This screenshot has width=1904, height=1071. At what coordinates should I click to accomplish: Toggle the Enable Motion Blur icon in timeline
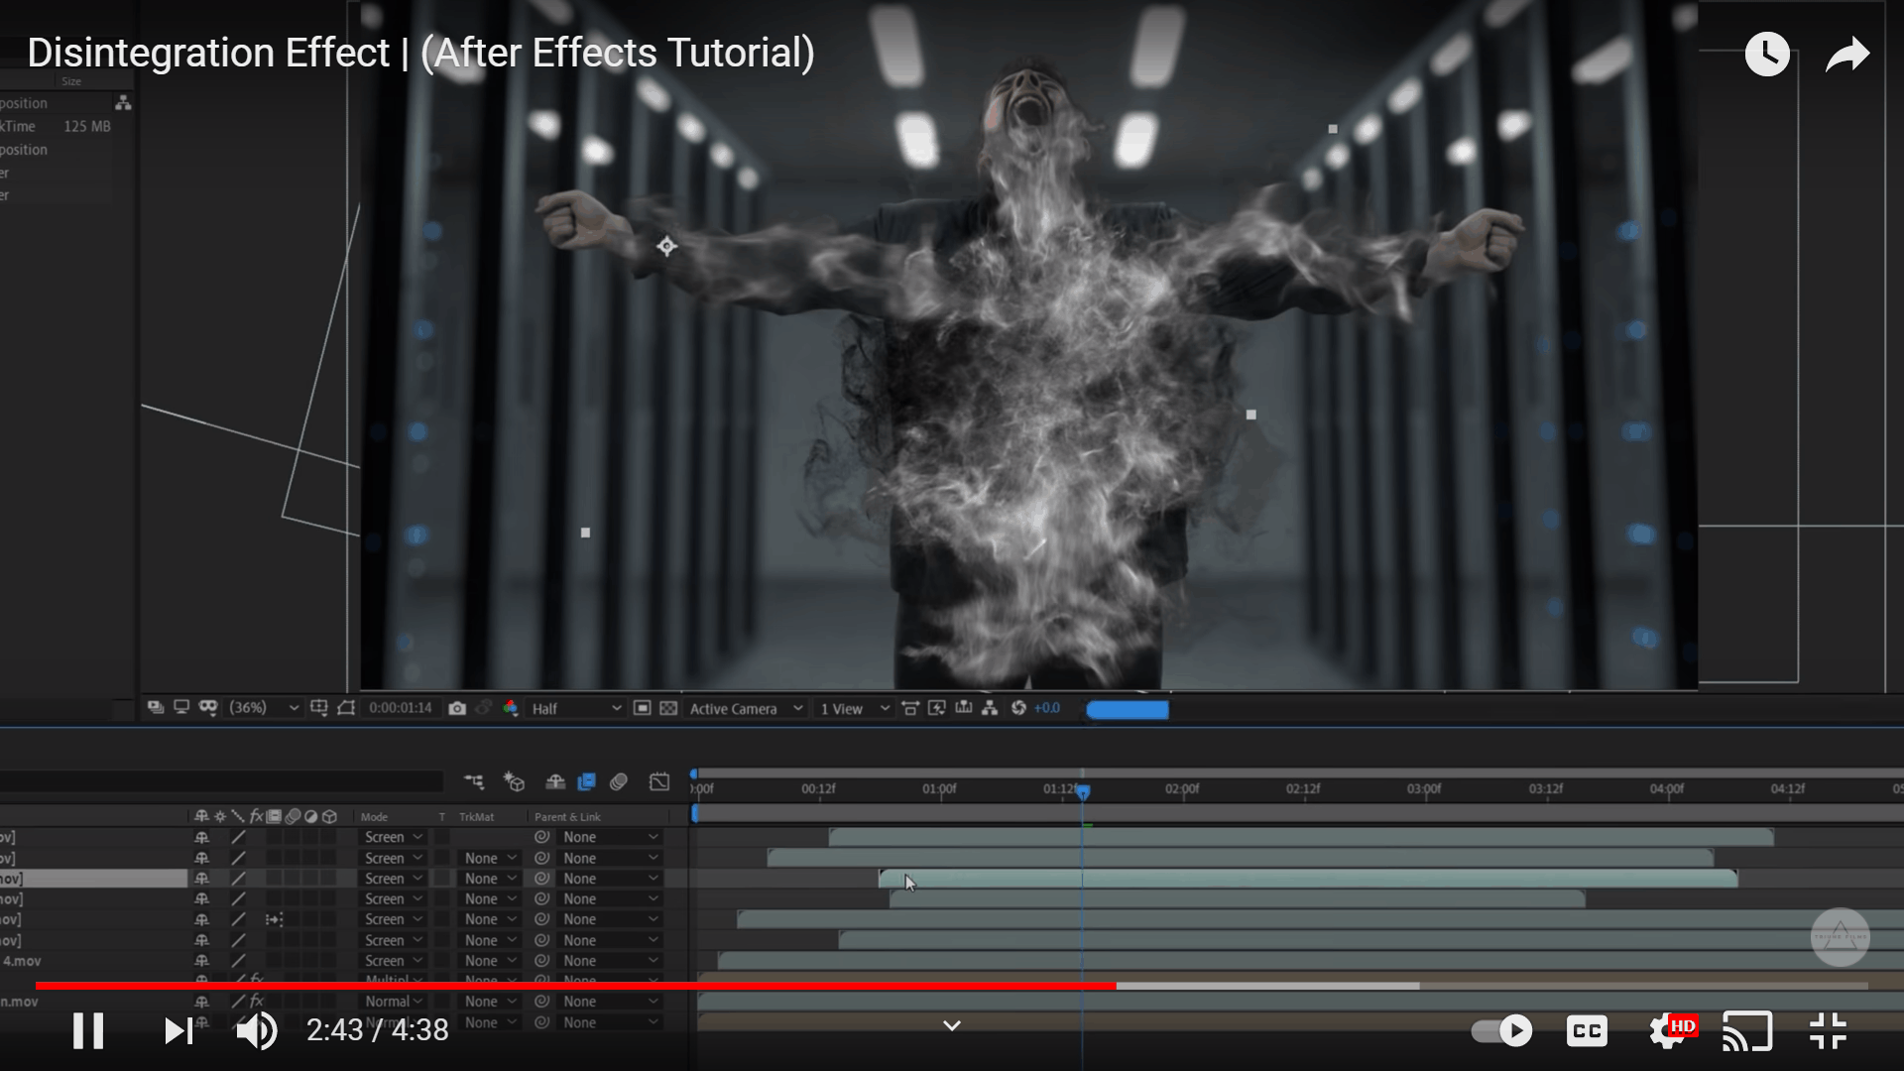pos(619,782)
